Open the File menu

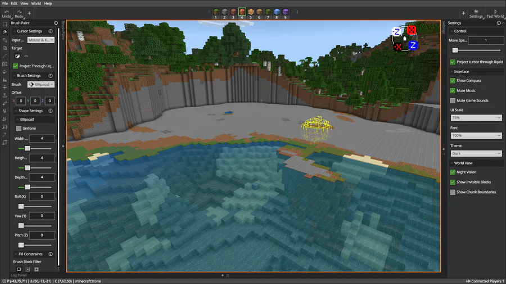[x=5, y=3]
